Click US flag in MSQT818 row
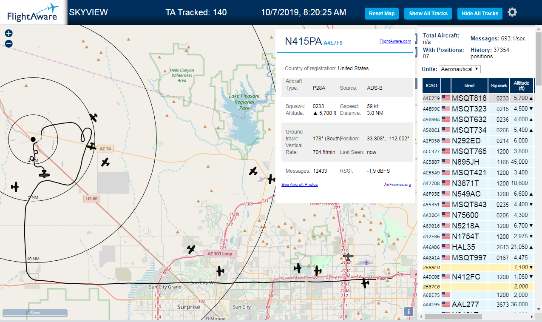Screen dimensions: 542x322 point(446,98)
